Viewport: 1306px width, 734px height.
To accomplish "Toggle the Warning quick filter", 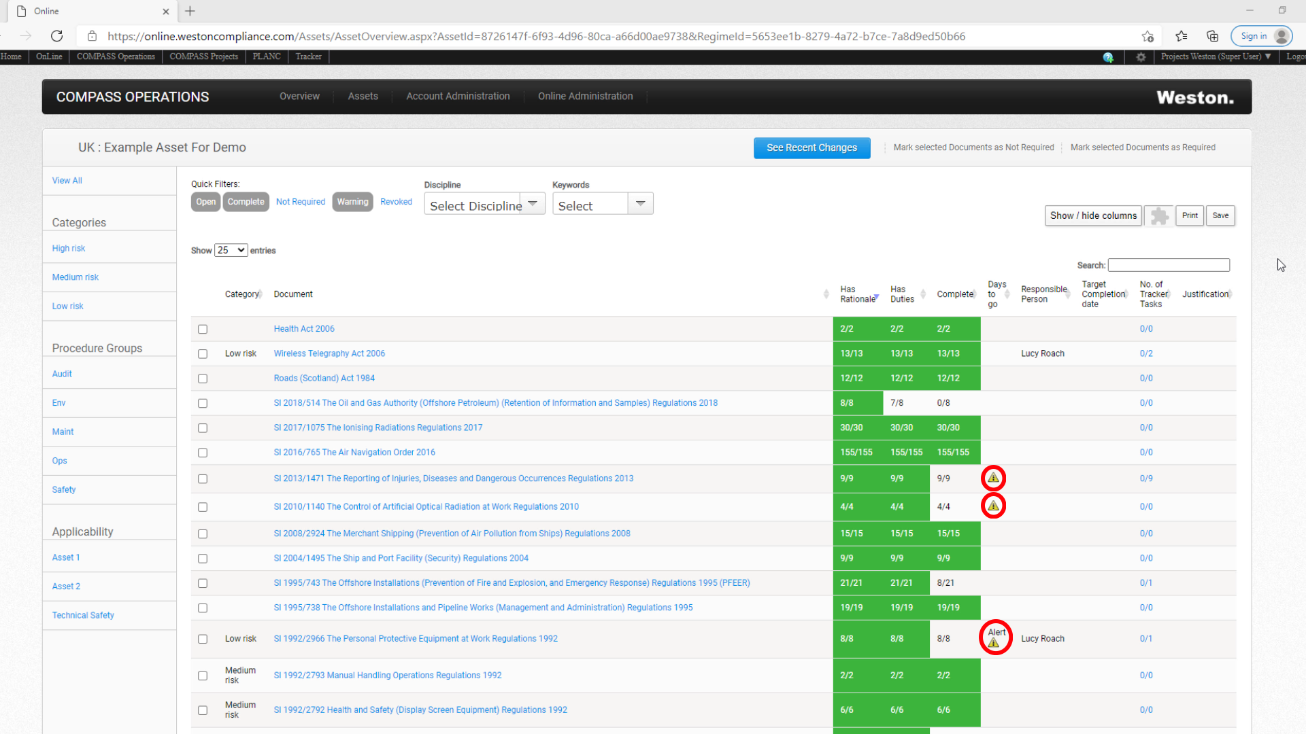I will 352,202.
